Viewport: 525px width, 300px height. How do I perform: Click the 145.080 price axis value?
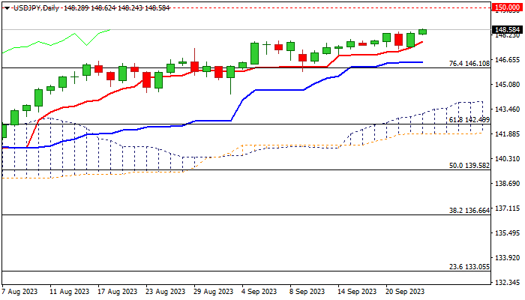click(507, 84)
